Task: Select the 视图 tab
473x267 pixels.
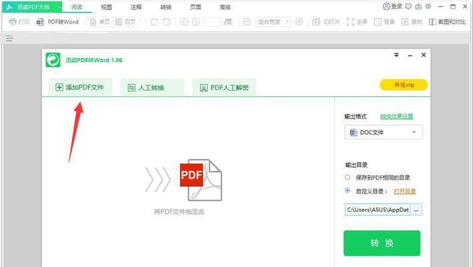Action: (106, 7)
